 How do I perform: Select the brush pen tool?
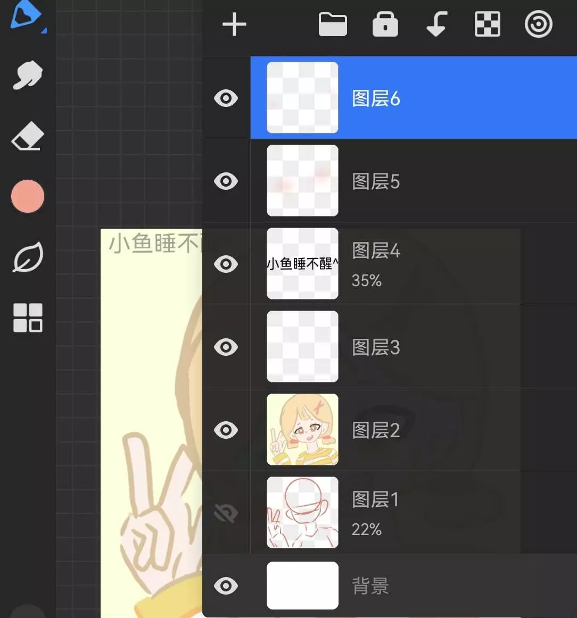(27, 16)
